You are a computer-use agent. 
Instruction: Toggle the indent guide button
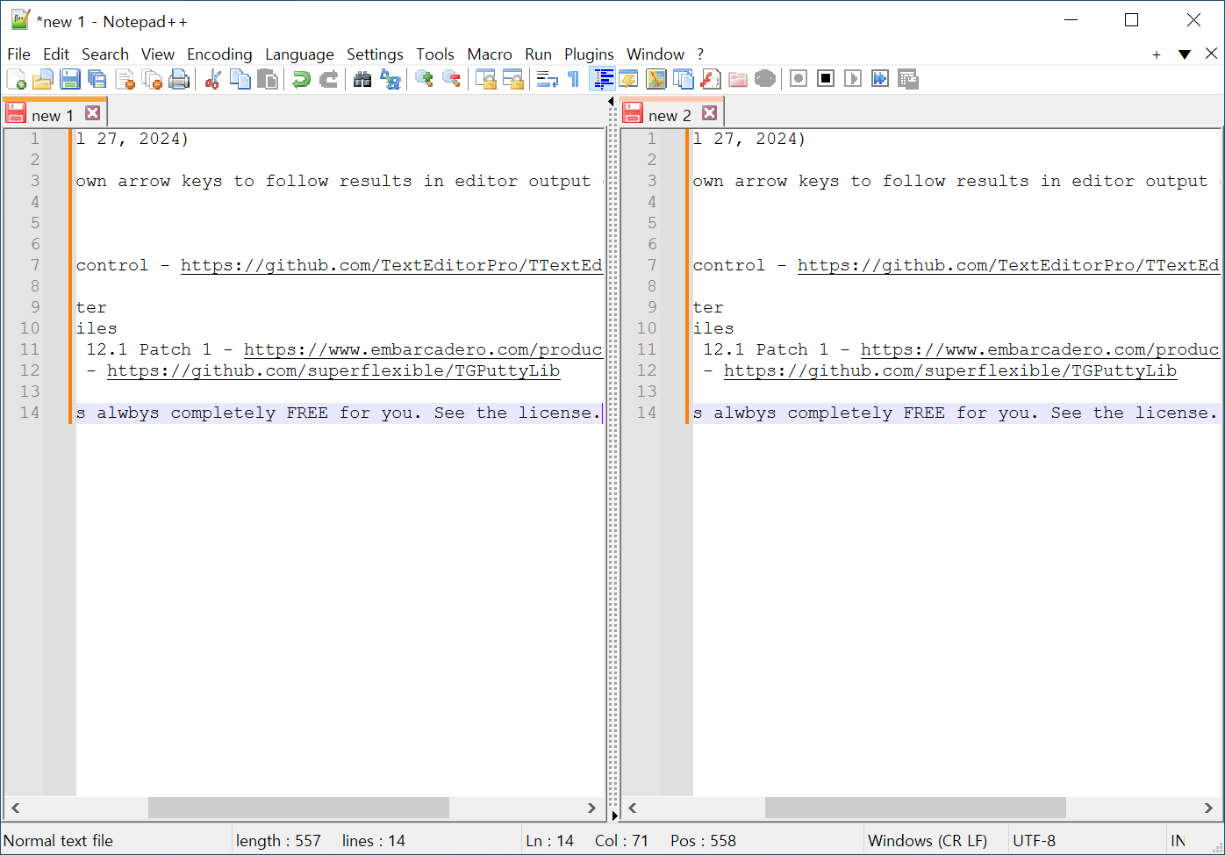[602, 79]
